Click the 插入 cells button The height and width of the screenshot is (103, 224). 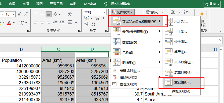click(152, 12)
